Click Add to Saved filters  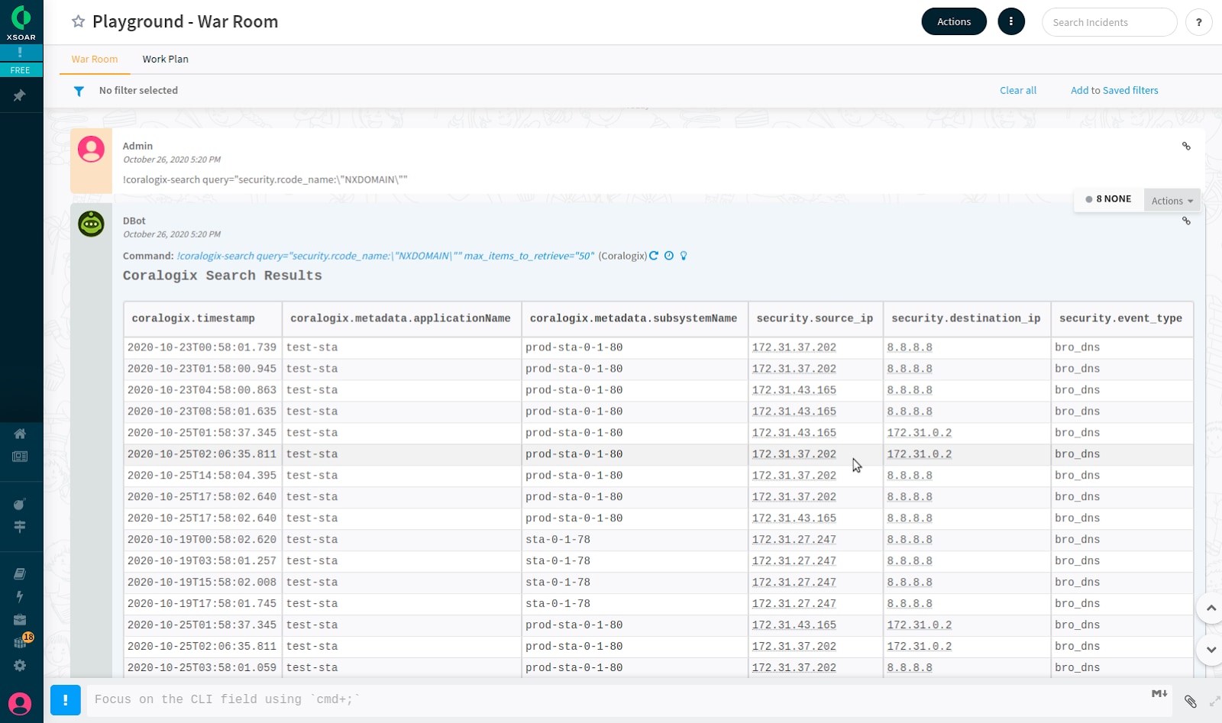1114,90
